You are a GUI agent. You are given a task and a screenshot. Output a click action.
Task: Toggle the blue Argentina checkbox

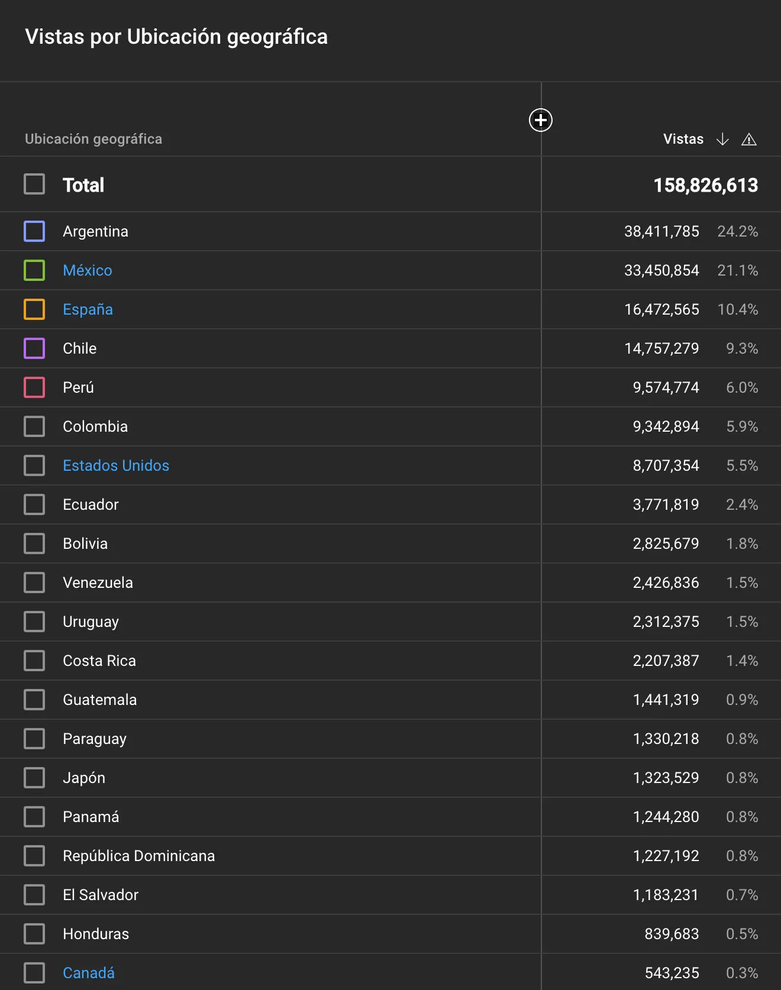[x=34, y=231]
